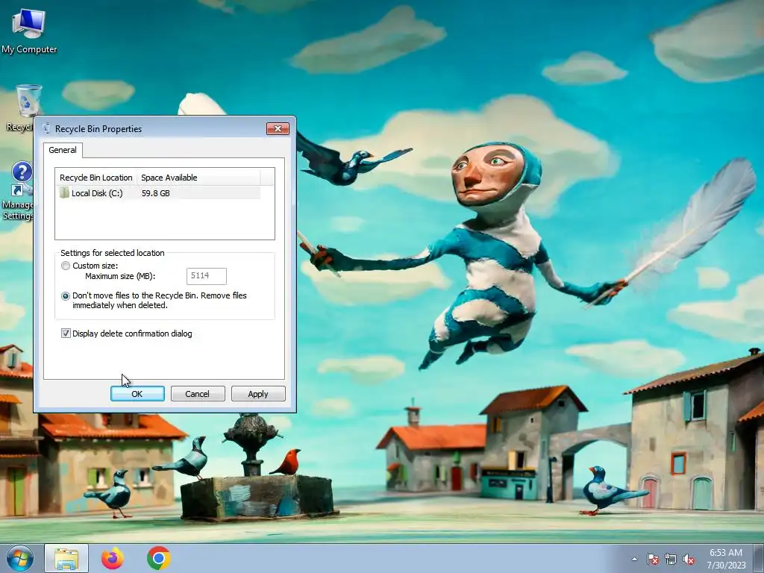Open network status tray icon
764x573 pixels.
coord(671,559)
